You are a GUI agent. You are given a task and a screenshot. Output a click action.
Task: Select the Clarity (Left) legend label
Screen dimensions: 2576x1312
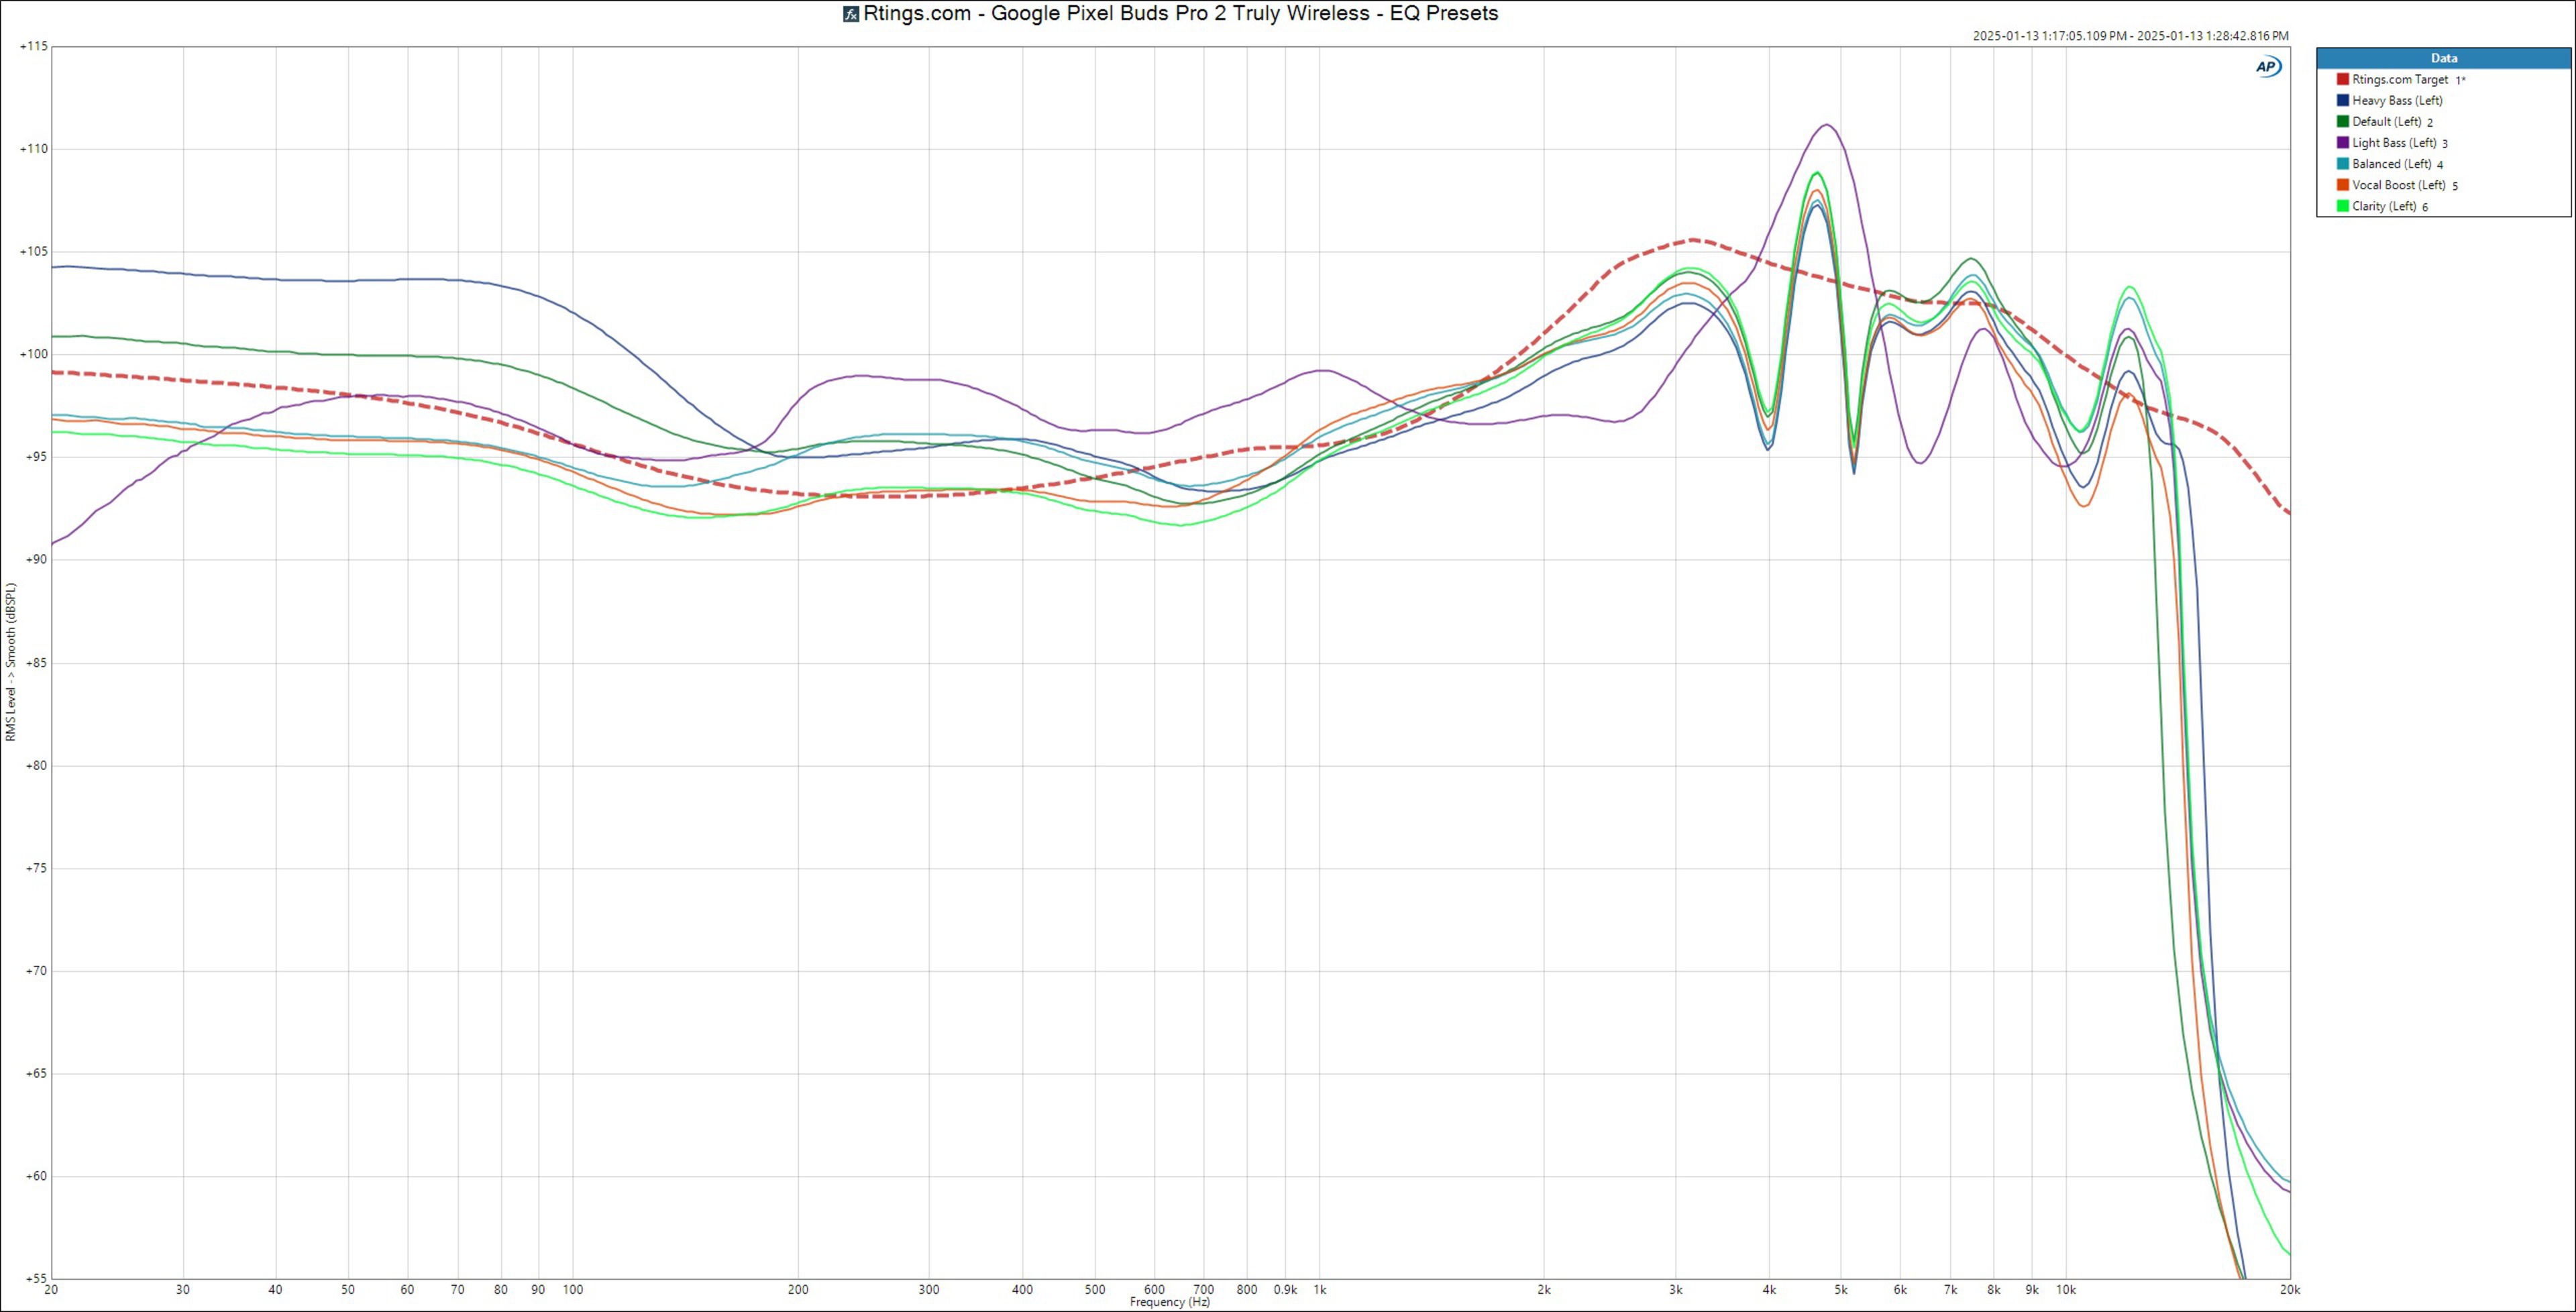click(2384, 206)
